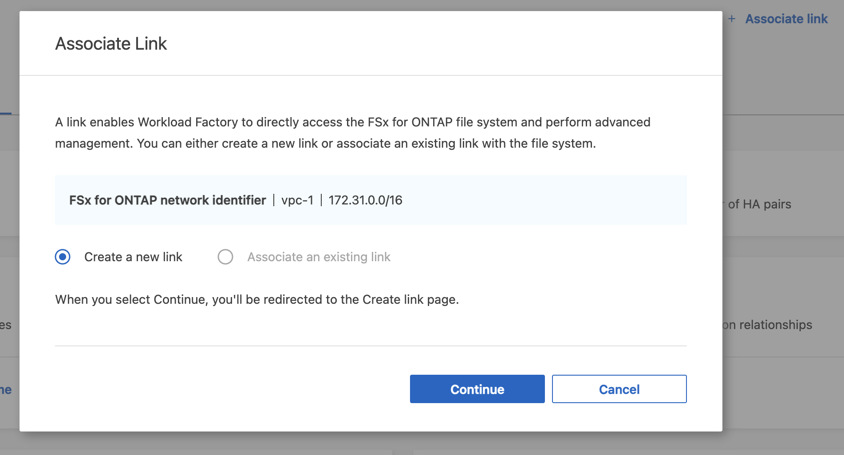Image resolution: width=844 pixels, height=455 pixels.
Task: Click the partially visible blue link bottom left
Action: (x=6, y=389)
